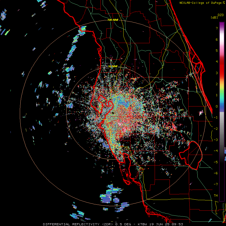
Task: Click the "6" value on the scale
Action: click(217, 39)
